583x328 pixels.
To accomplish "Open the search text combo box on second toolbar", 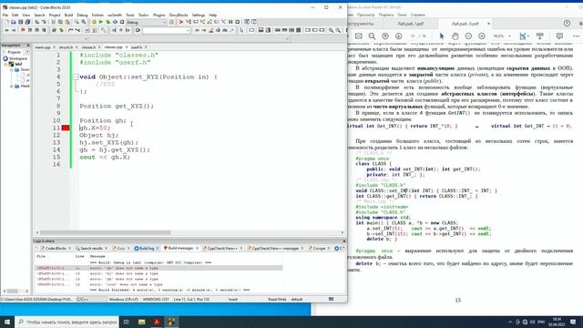I will 166,30.
